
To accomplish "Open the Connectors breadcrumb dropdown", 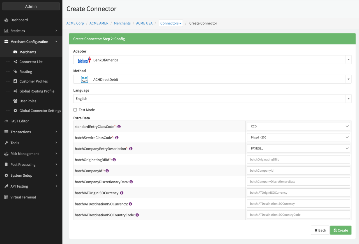I will [171, 23].
